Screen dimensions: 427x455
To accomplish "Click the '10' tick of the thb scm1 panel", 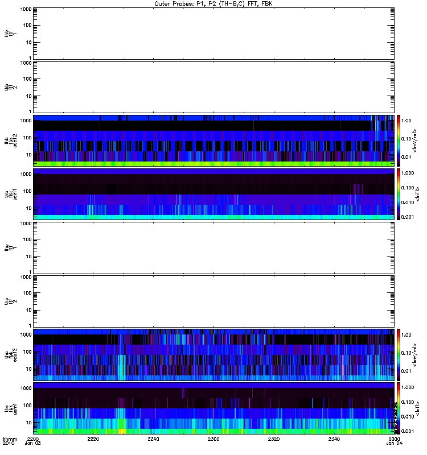I will pyautogui.click(x=29, y=208).
